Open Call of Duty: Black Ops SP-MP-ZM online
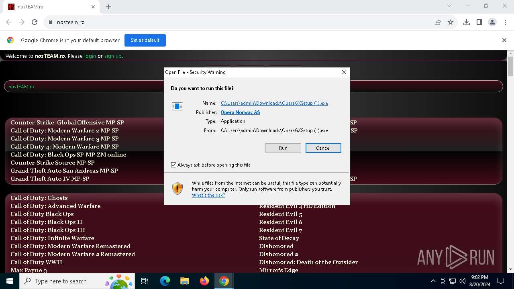This screenshot has width=514, height=289. [68, 155]
